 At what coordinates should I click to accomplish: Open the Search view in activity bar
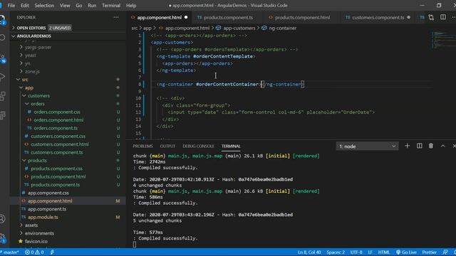click(x=2, y=38)
